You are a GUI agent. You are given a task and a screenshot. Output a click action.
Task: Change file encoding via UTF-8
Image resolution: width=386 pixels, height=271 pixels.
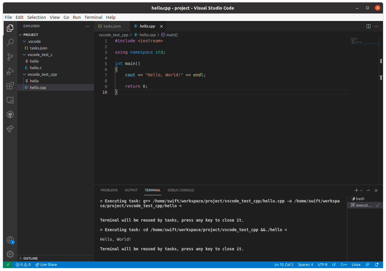coord(323,265)
